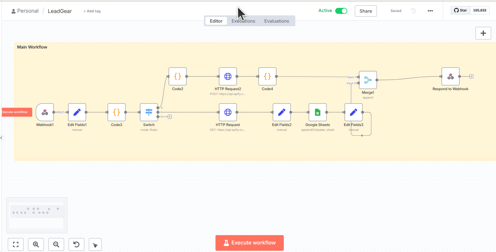Add node on Switch output 2
The height and width of the screenshot is (252, 496).
pyautogui.click(x=170, y=117)
